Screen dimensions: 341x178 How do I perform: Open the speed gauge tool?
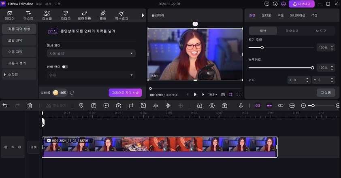click(x=118, y=106)
